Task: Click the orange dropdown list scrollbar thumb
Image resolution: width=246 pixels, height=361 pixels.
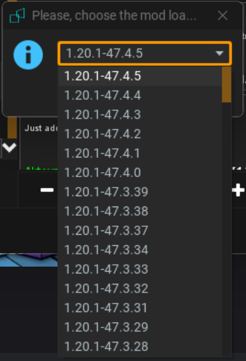Action: (x=226, y=85)
